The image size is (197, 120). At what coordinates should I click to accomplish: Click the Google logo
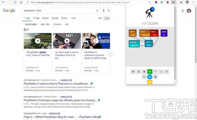pos(9,11)
